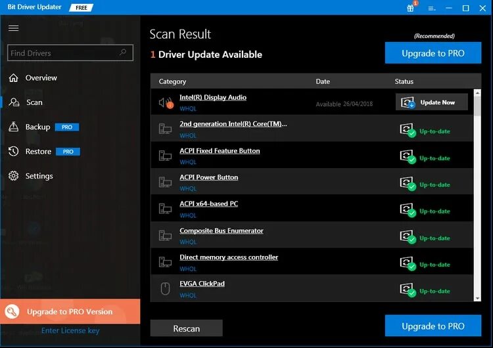Viewport: 493px width, 348px height.
Task: Open the Intel(R) Display Audio driver link
Action: (213, 97)
